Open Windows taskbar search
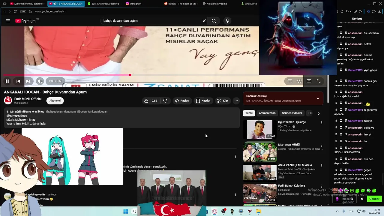Image resolution: width=384 pixels, height=216 pixels. pyautogui.click(x=134, y=211)
